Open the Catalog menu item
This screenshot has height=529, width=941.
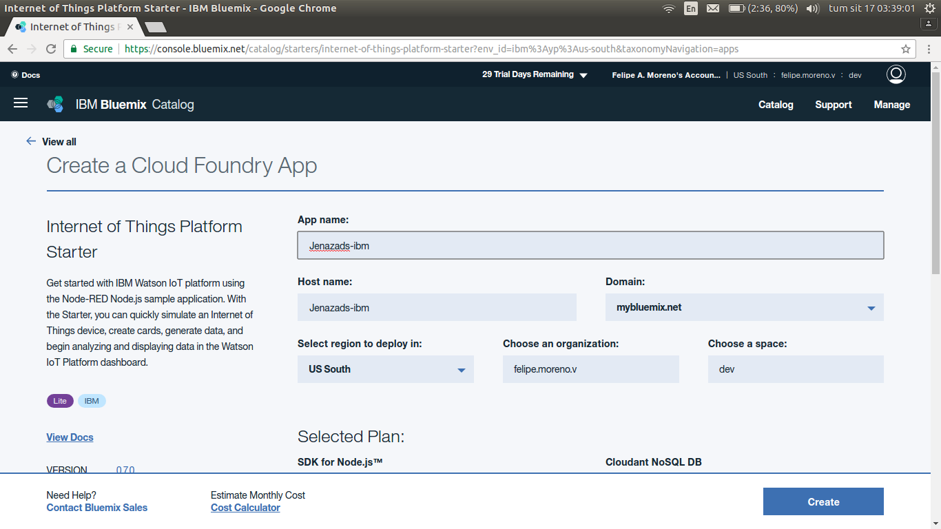click(x=776, y=105)
